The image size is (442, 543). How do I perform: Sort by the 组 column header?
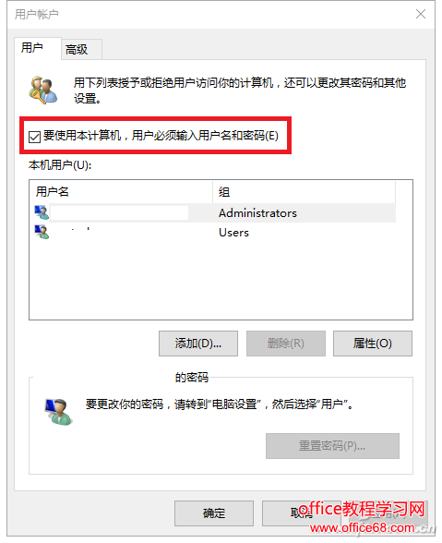click(304, 191)
